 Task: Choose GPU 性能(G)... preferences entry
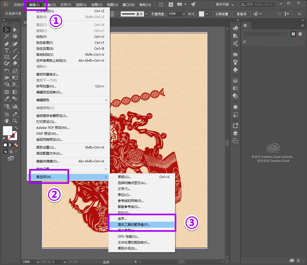pyautogui.click(x=142, y=236)
